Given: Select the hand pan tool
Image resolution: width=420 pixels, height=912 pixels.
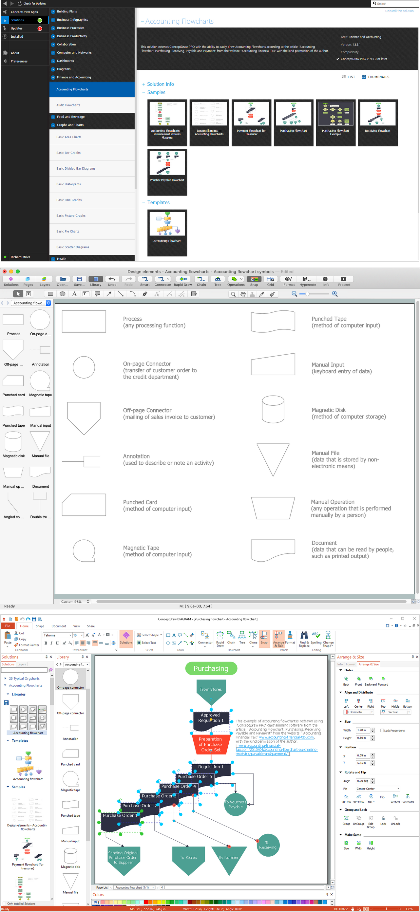Looking at the screenshot, I should [x=243, y=294].
